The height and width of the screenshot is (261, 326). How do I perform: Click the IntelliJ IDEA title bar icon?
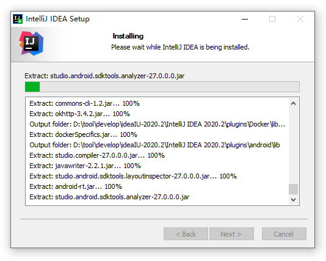pos(18,19)
